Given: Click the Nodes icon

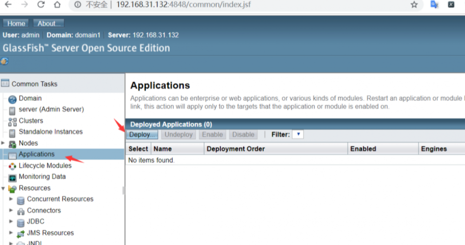Looking at the screenshot, I should [13, 145].
